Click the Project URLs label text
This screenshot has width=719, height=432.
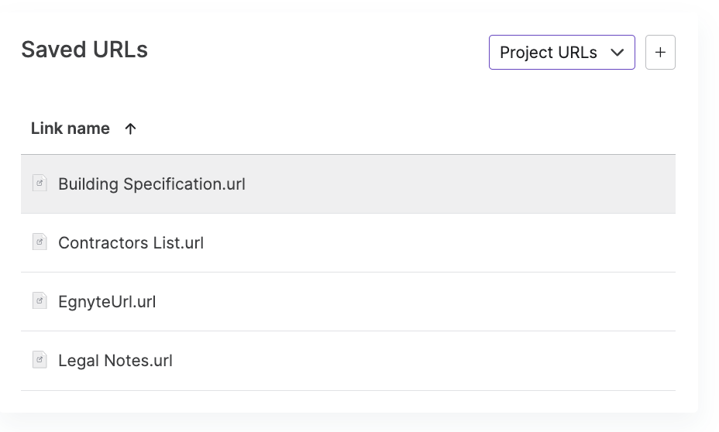[x=549, y=53]
